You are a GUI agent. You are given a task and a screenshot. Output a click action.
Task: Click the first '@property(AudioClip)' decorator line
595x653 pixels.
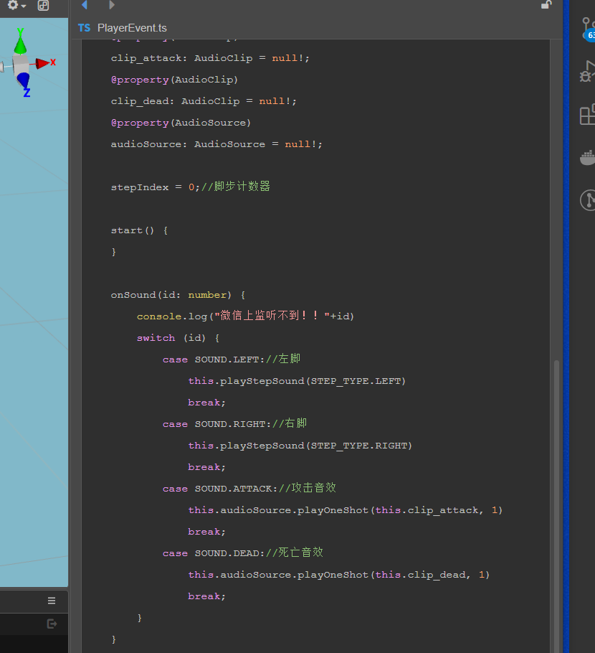click(x=174, y=80)
